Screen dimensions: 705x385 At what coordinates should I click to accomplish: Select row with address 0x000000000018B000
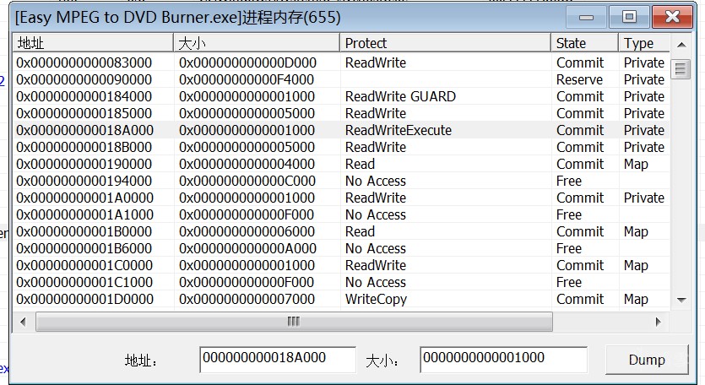pyautogui.click(x=341, y=147)
